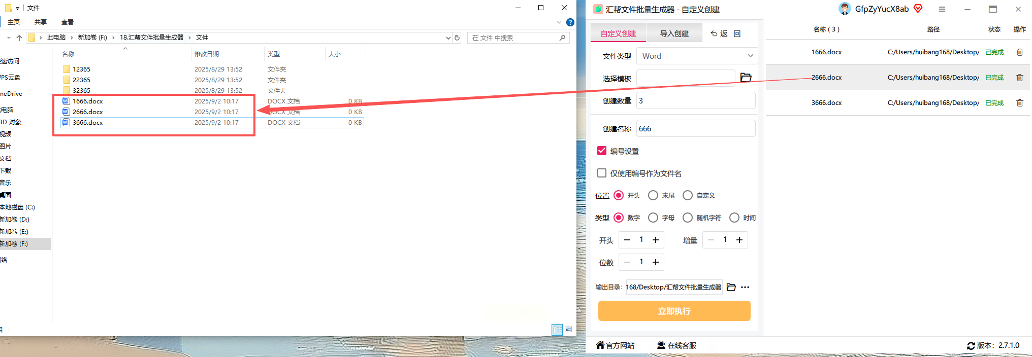Image resolution: width=1032 pixels, height=357 pixels.
Task: Click the refresh icon in Explorer address bar
Action: coord(457,38)
